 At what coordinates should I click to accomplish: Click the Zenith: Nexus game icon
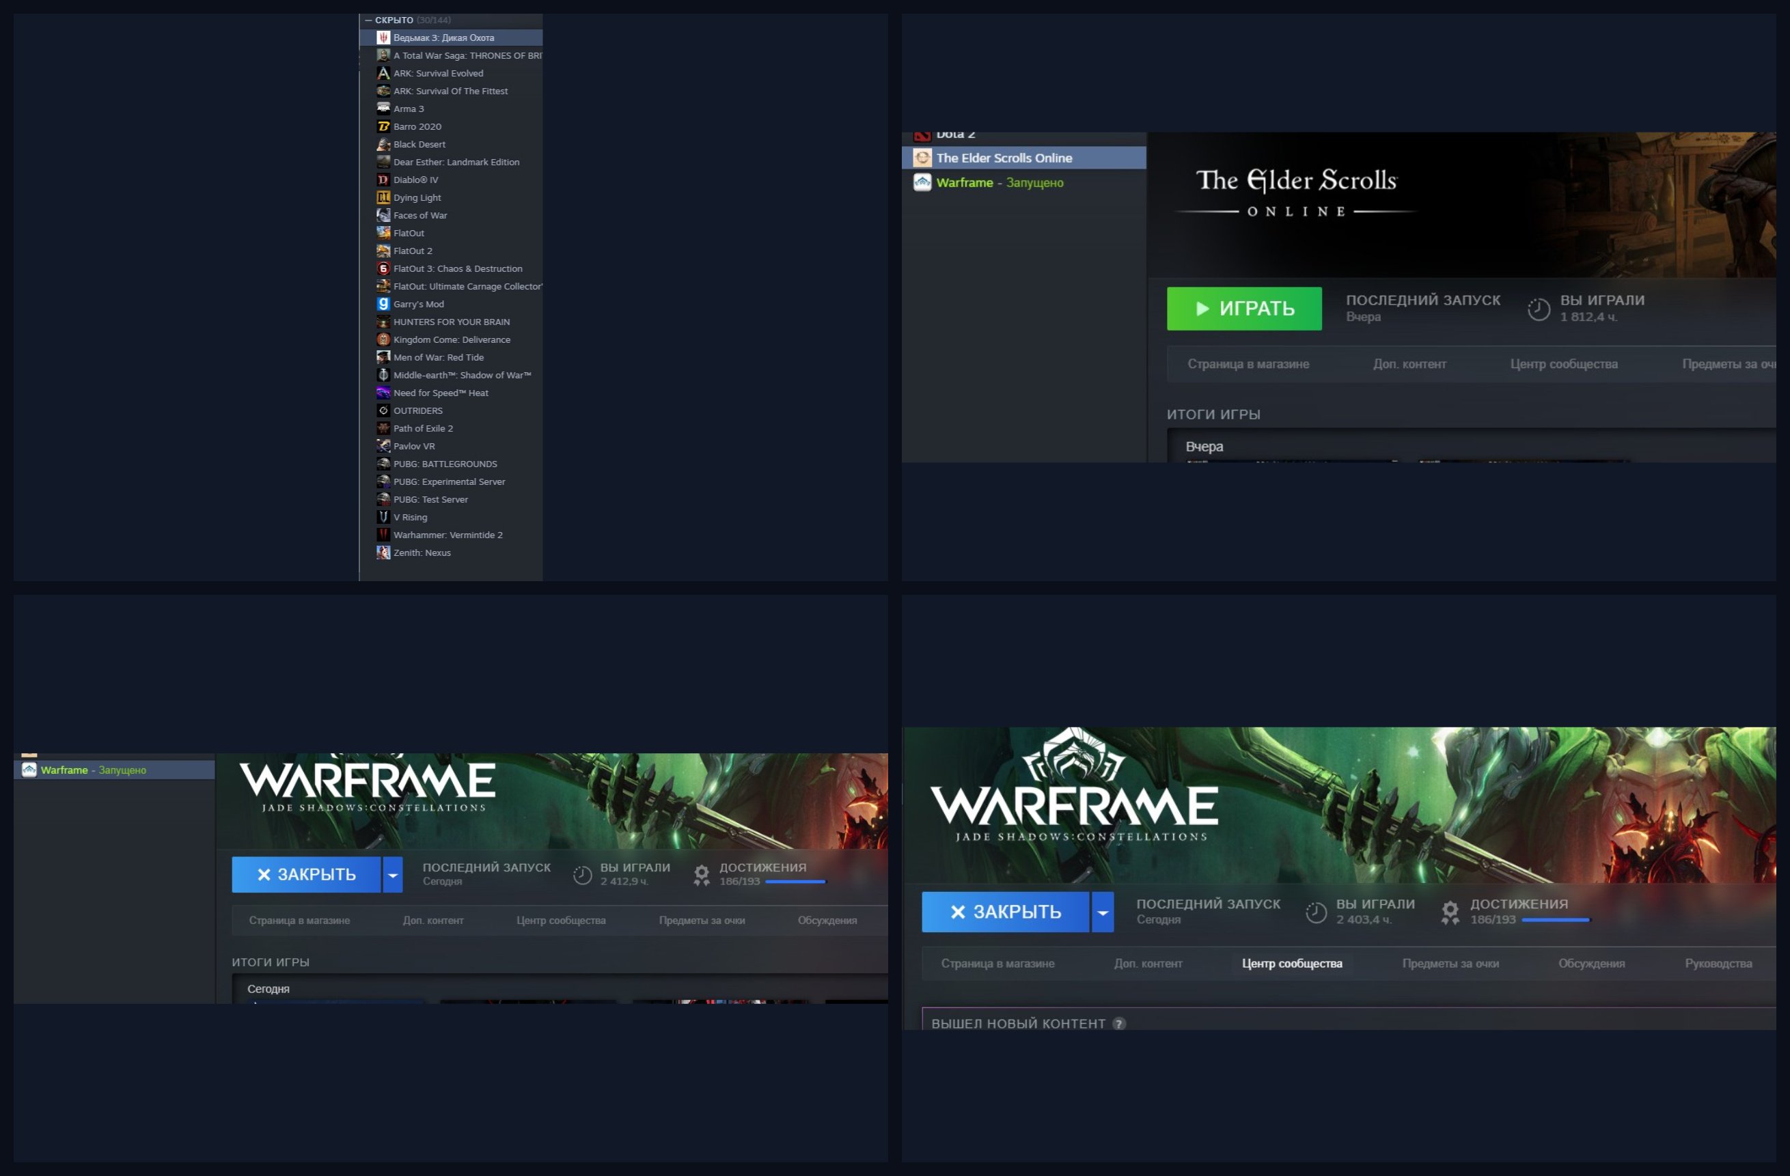(383, 552)
